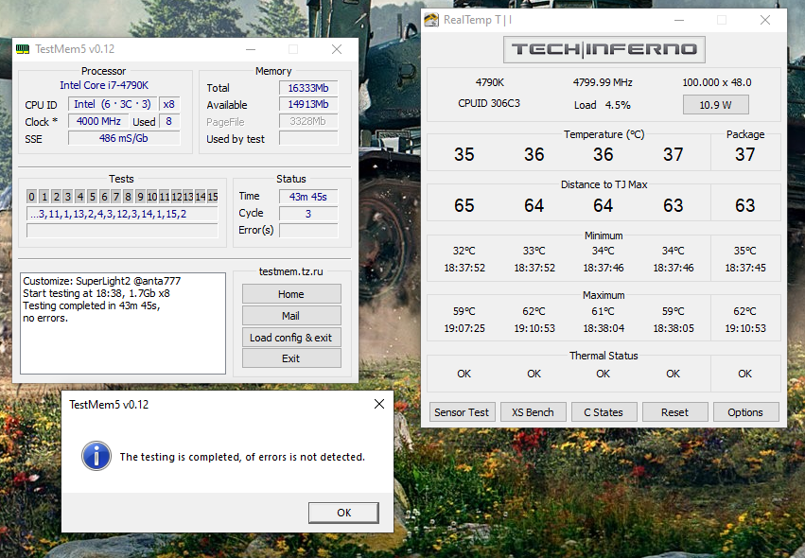Click the Used threads value 8
This screenshot has width=805, height=558.
tap(169, 121)
